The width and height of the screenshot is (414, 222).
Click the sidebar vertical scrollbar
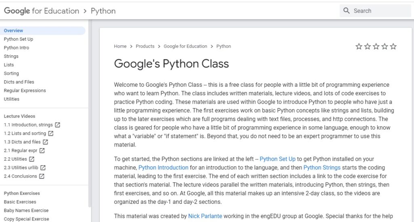click(x=89, y=113)
